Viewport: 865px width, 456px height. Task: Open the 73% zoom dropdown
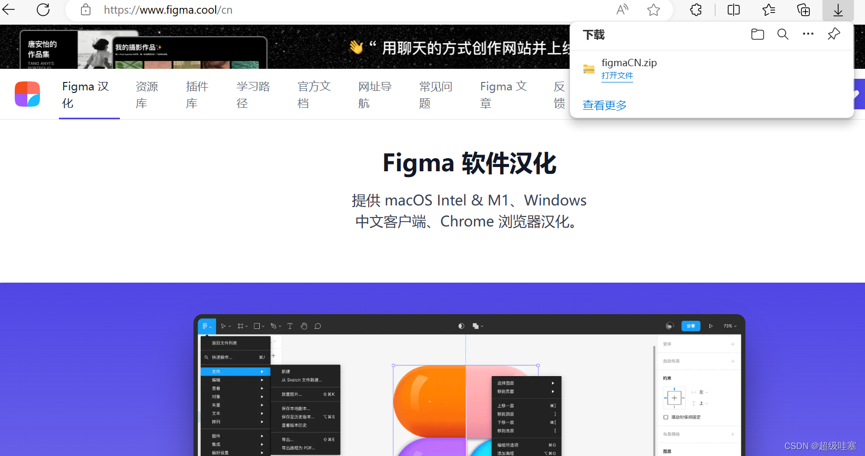730,326
